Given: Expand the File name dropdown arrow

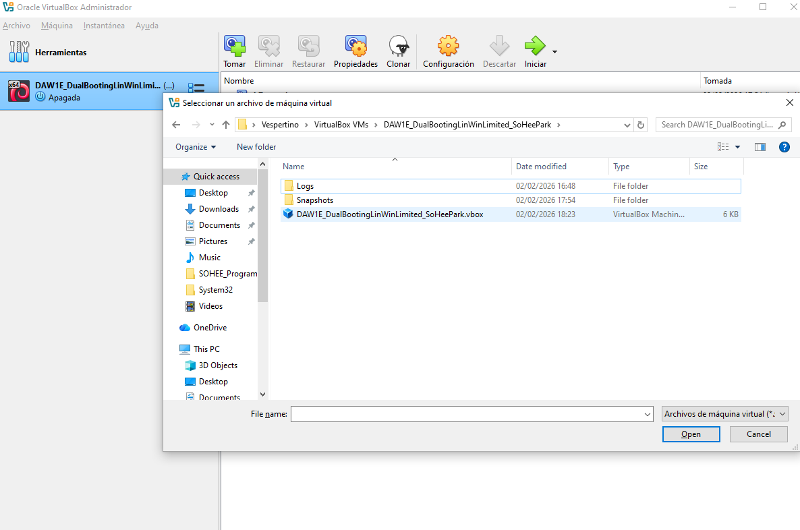Looking at the screenshot, I should point(648,414).
